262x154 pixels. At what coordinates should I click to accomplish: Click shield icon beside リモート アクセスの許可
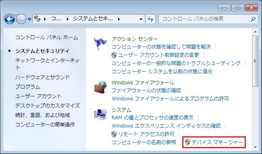coord(114,134)
